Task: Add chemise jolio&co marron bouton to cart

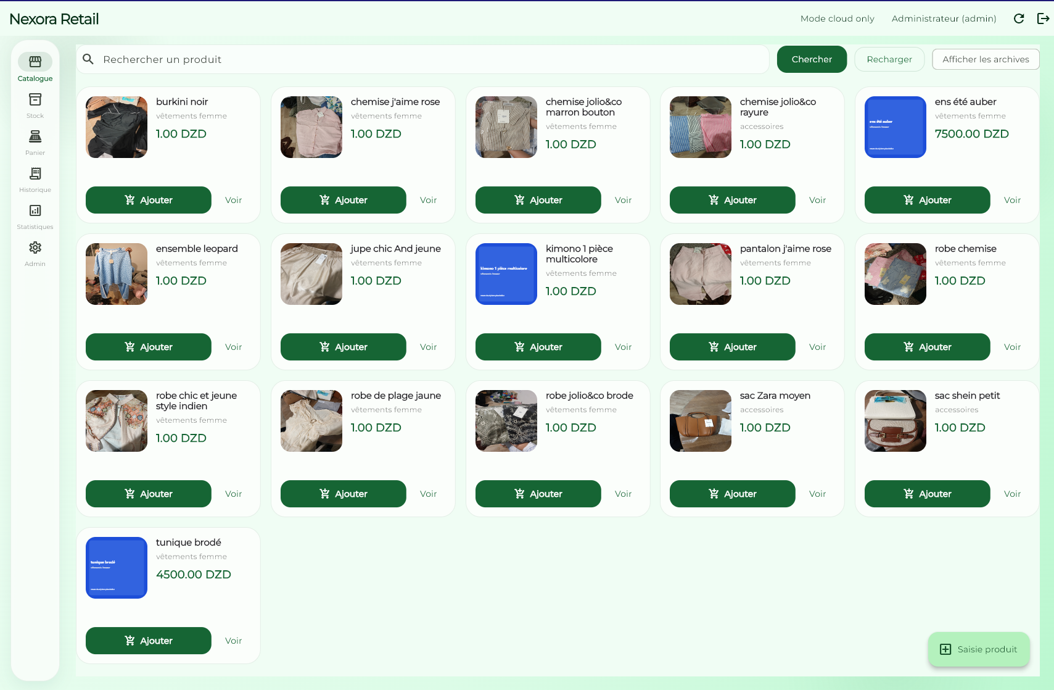Action: tap(538, 200)
